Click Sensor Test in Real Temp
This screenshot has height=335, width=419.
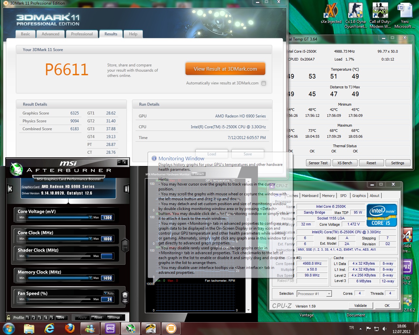[x=318, y=163]
